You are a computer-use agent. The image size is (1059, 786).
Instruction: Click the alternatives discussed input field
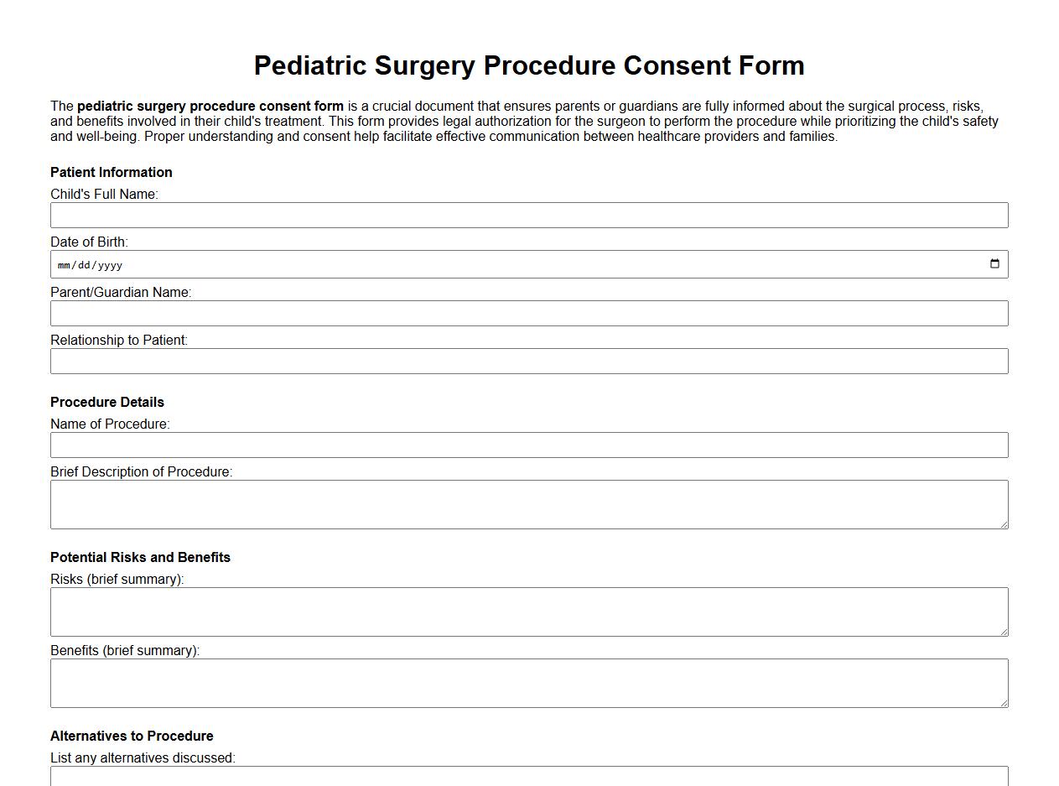[x=529, y=776]
